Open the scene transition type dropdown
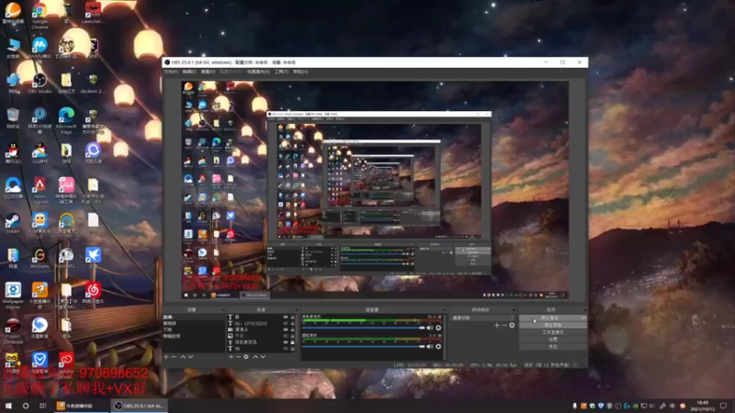735x413 pixels. pyautogui.click(x=483, y=318)
